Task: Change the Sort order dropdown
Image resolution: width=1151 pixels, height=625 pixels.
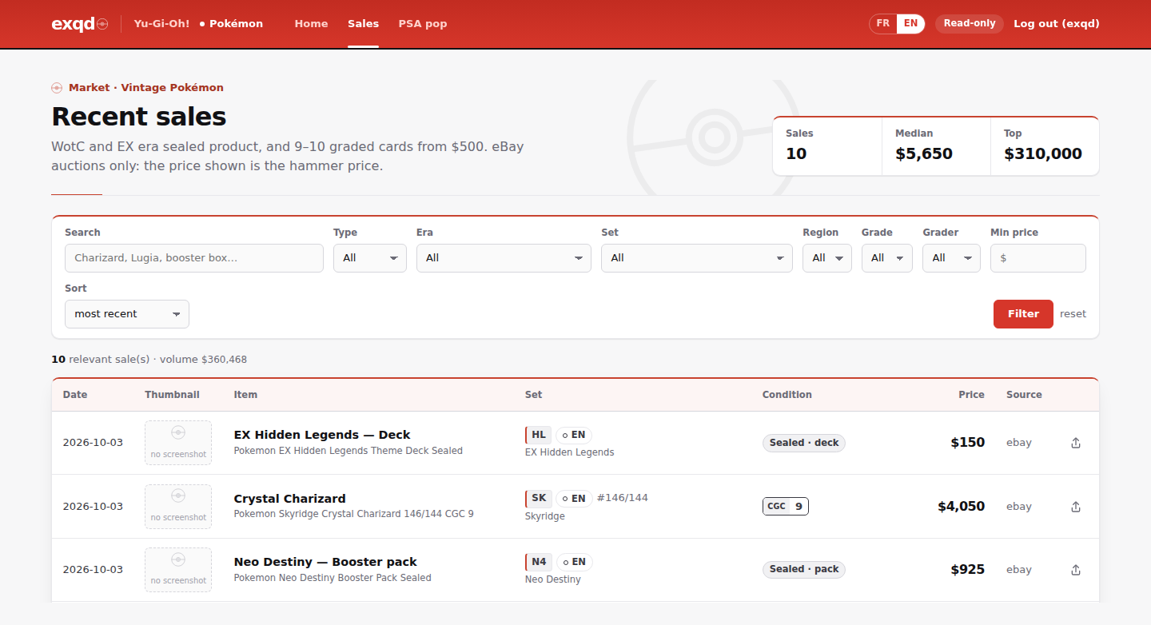Action: (x=127, y=314)
